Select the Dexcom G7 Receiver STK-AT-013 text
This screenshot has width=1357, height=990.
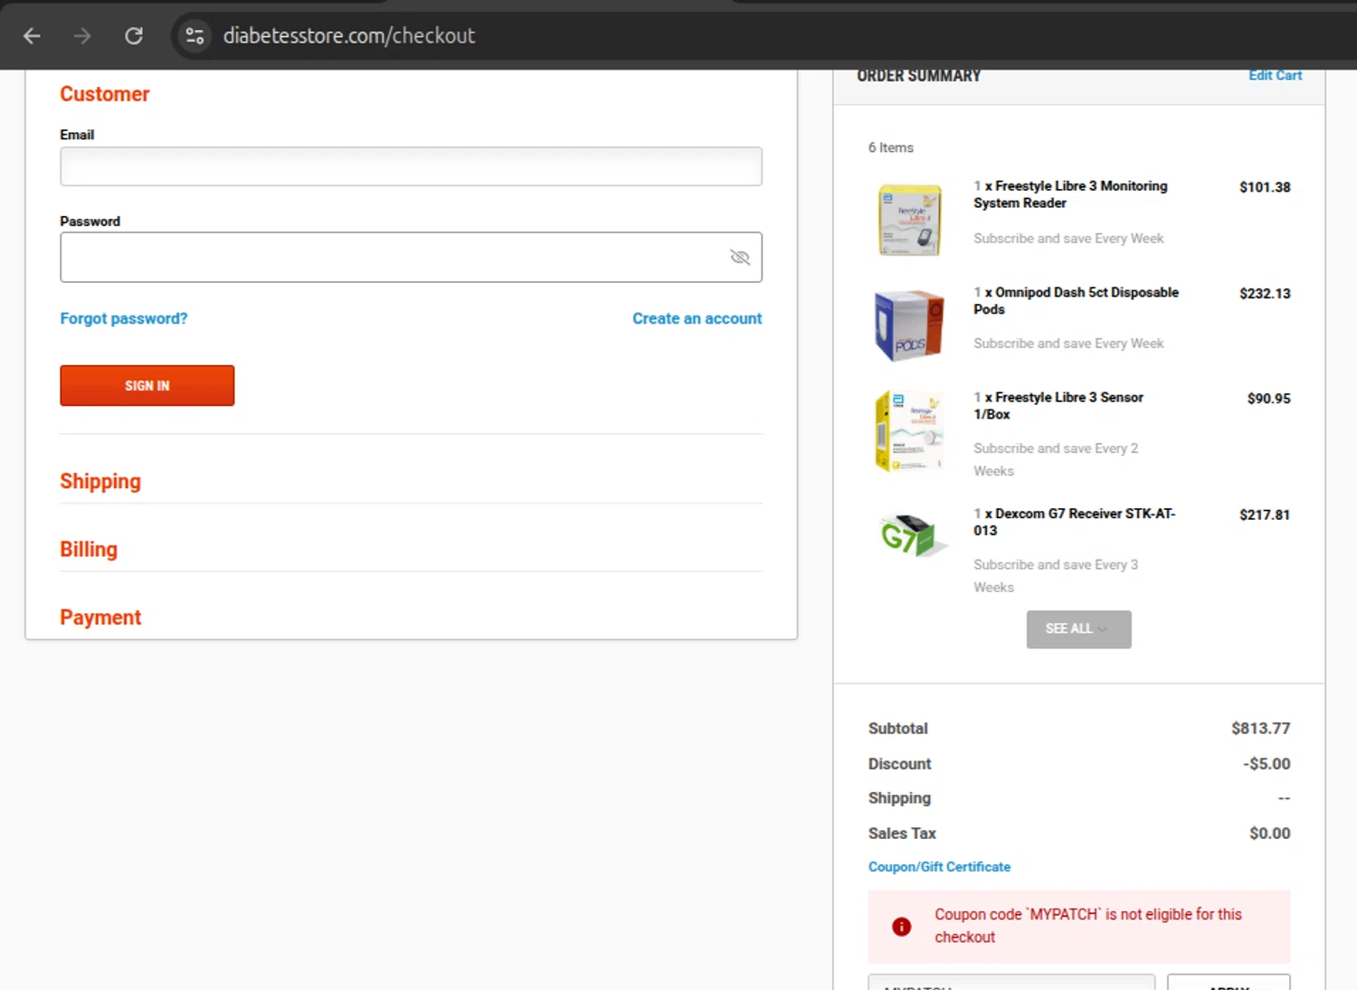1075,522
